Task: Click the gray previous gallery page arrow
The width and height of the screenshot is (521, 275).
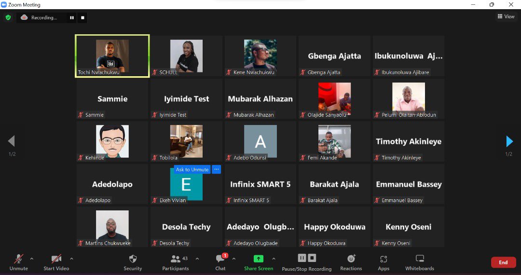Action: [11, 141]
